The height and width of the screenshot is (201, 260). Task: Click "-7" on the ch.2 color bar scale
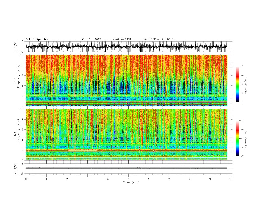(242, 156)
